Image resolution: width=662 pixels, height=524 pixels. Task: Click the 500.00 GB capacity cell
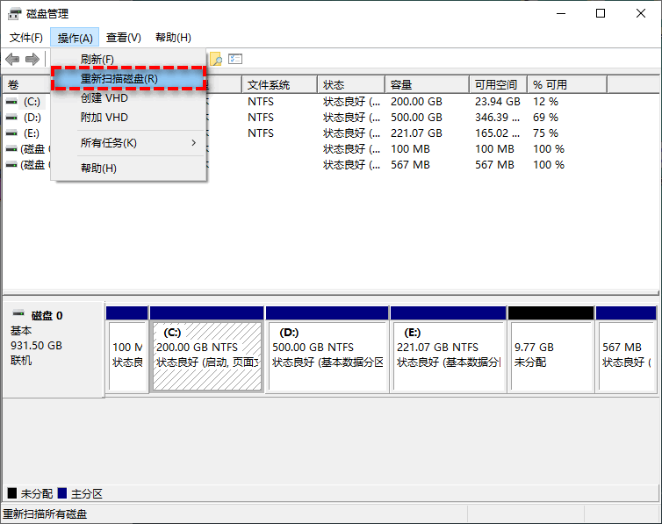pyautogui.click(x=416, y=118)
